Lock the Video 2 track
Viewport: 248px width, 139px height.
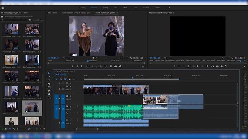60,89
